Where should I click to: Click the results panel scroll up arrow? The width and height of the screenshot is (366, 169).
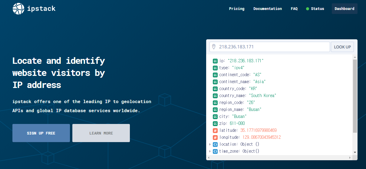355,57
